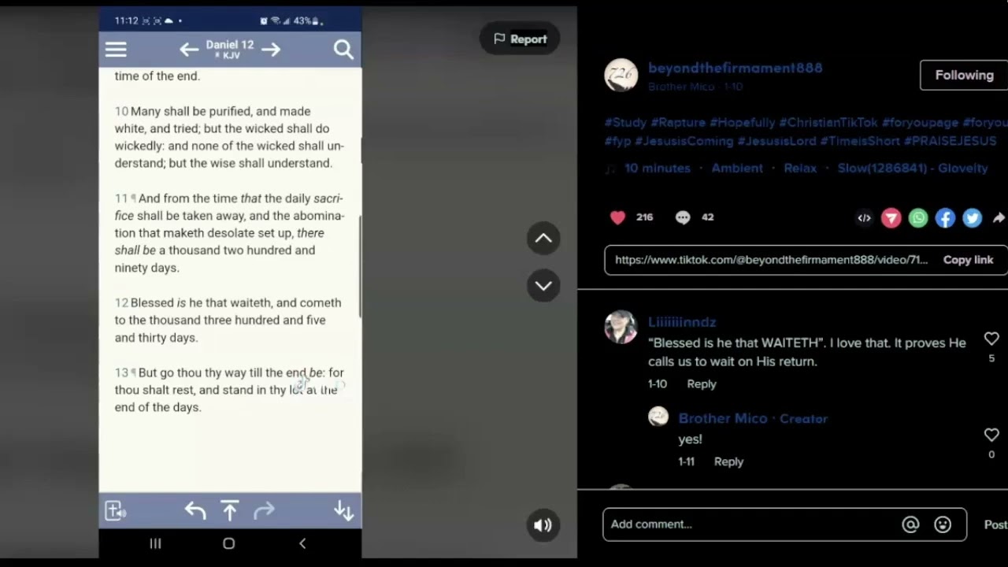
Task: Open beyondthefirmament888 profile
Action: tap(736, 68)
